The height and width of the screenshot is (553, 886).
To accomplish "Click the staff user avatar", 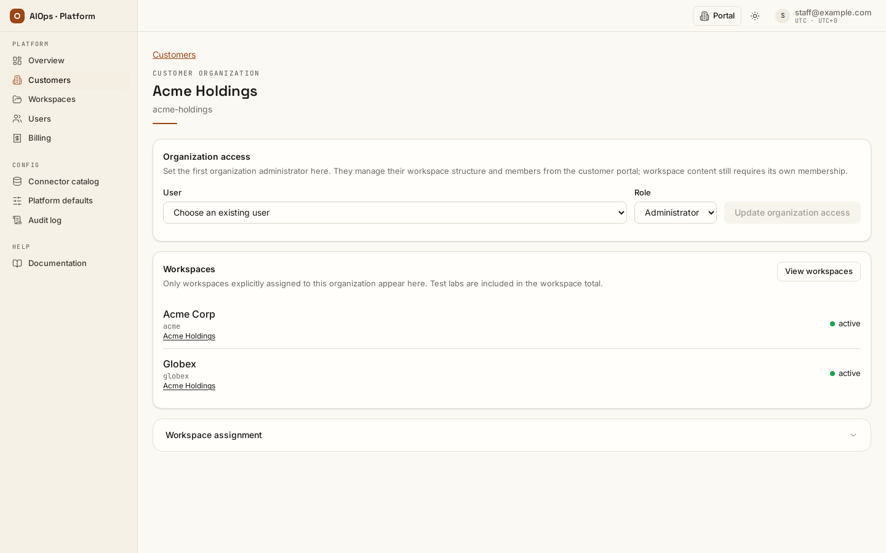I will [x=783, y=16].
